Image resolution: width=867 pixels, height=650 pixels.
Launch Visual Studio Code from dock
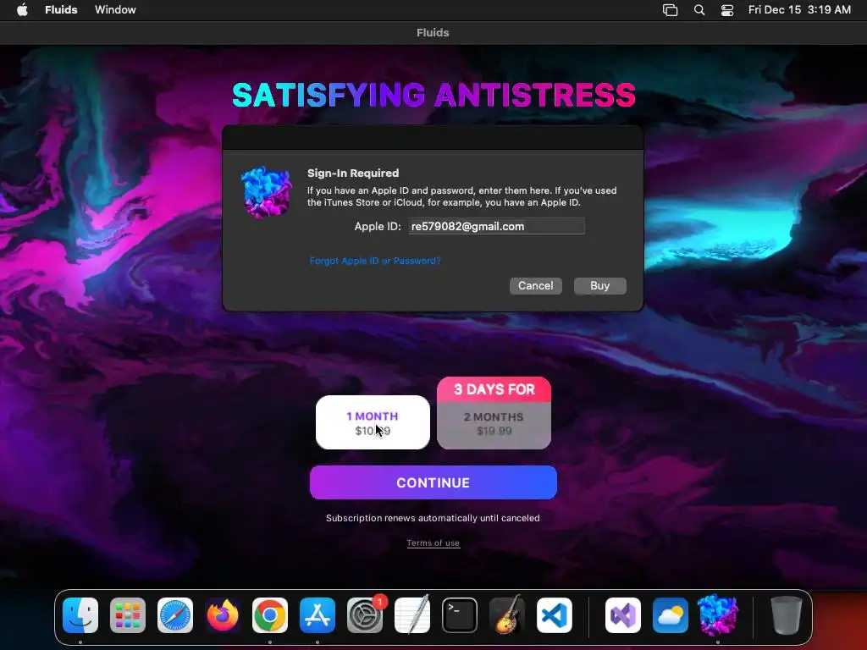click(x=555, y=615)
